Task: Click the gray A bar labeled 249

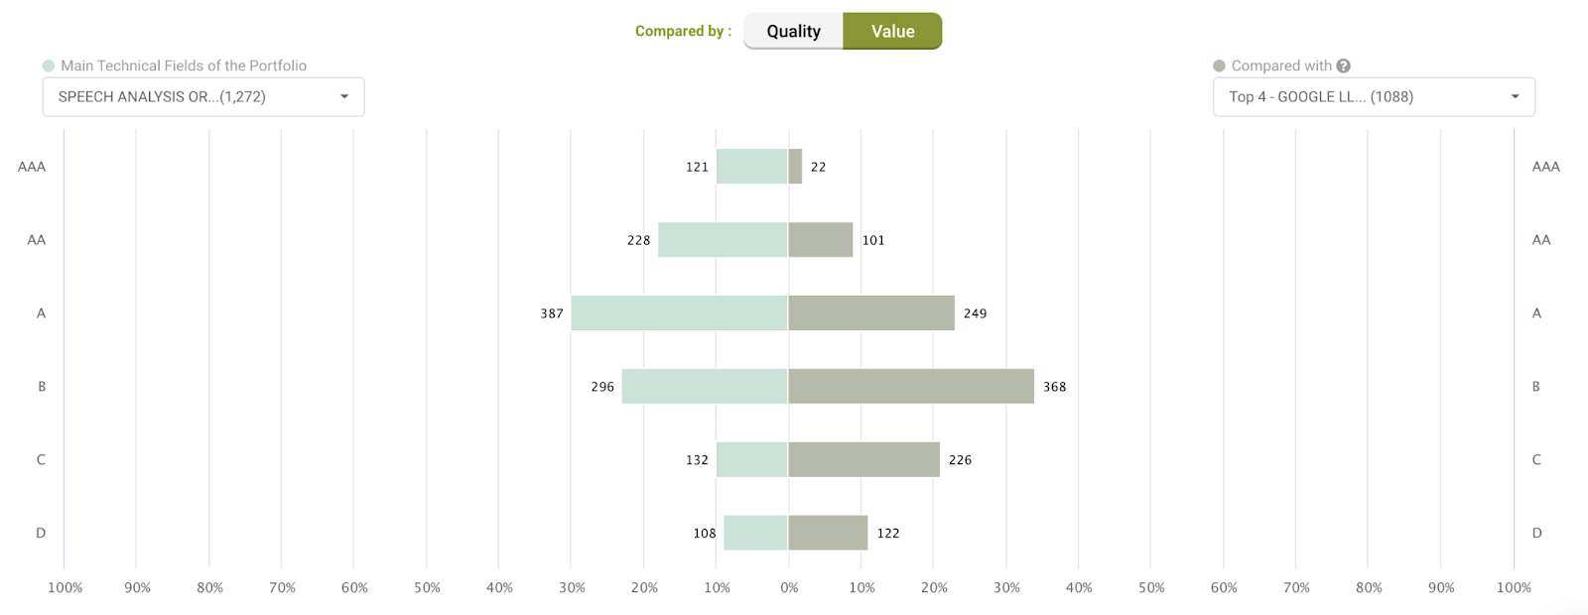Action: 871,313
